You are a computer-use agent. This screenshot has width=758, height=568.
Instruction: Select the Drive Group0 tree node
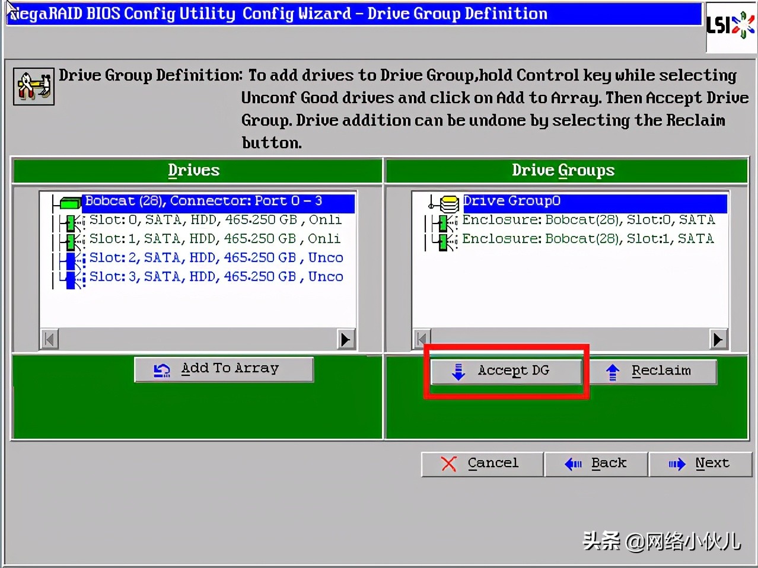pyautogui.click(x=511, y=201)
